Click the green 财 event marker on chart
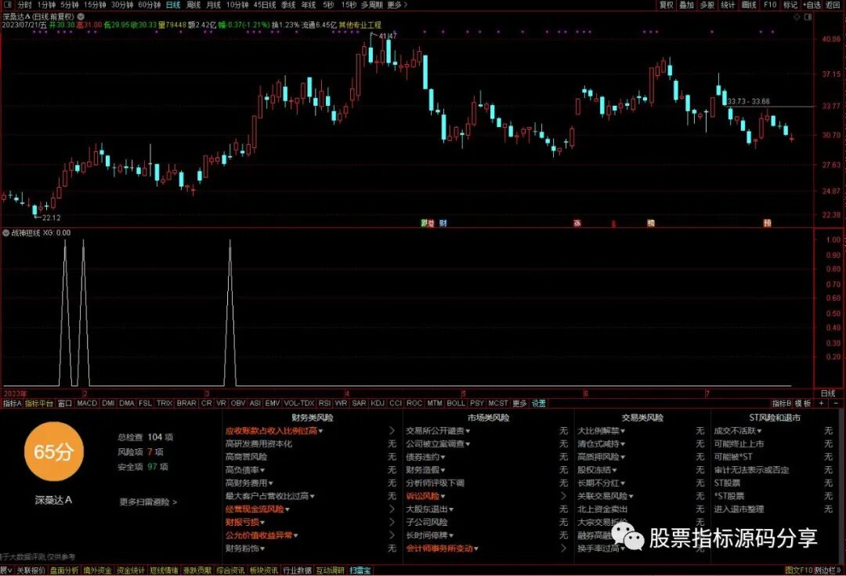Image resolution: width=846 pixels, height=576 pixels. (424, 223)
